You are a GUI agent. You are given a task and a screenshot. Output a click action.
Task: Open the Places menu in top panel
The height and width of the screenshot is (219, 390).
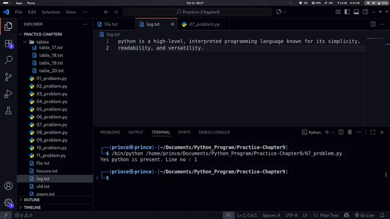31,3
